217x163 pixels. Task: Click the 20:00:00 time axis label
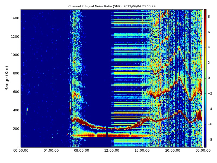173,151
